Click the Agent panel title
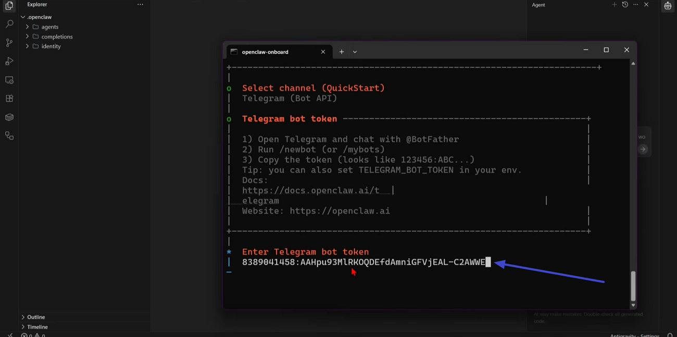Image resolution: width=677 pixels, height=337 pixels. [x=538, y=5]
